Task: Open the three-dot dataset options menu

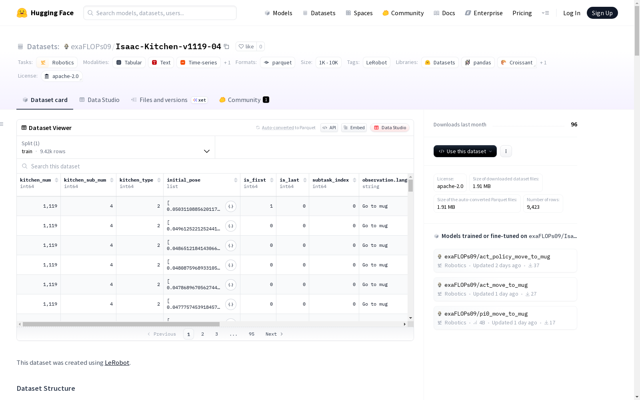Action: pyautogui.click(x=506, y=151)
